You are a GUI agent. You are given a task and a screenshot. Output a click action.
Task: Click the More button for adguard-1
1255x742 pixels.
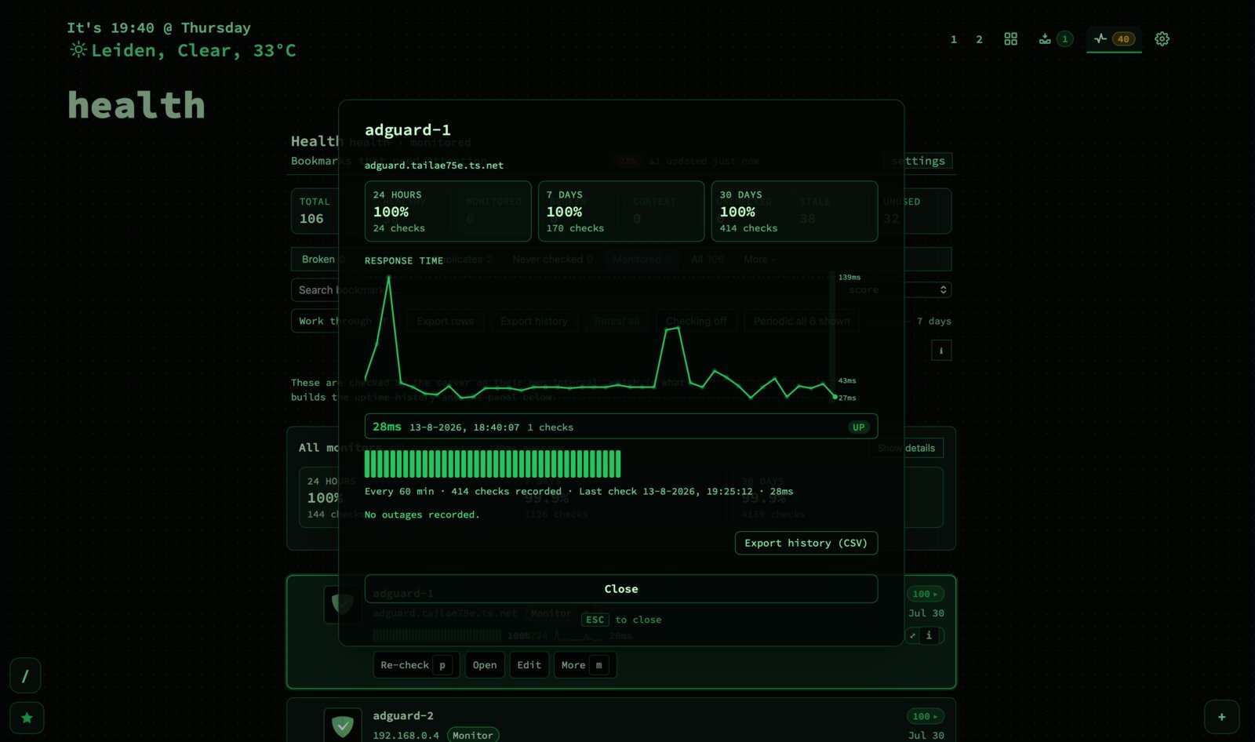coord(585,665)
